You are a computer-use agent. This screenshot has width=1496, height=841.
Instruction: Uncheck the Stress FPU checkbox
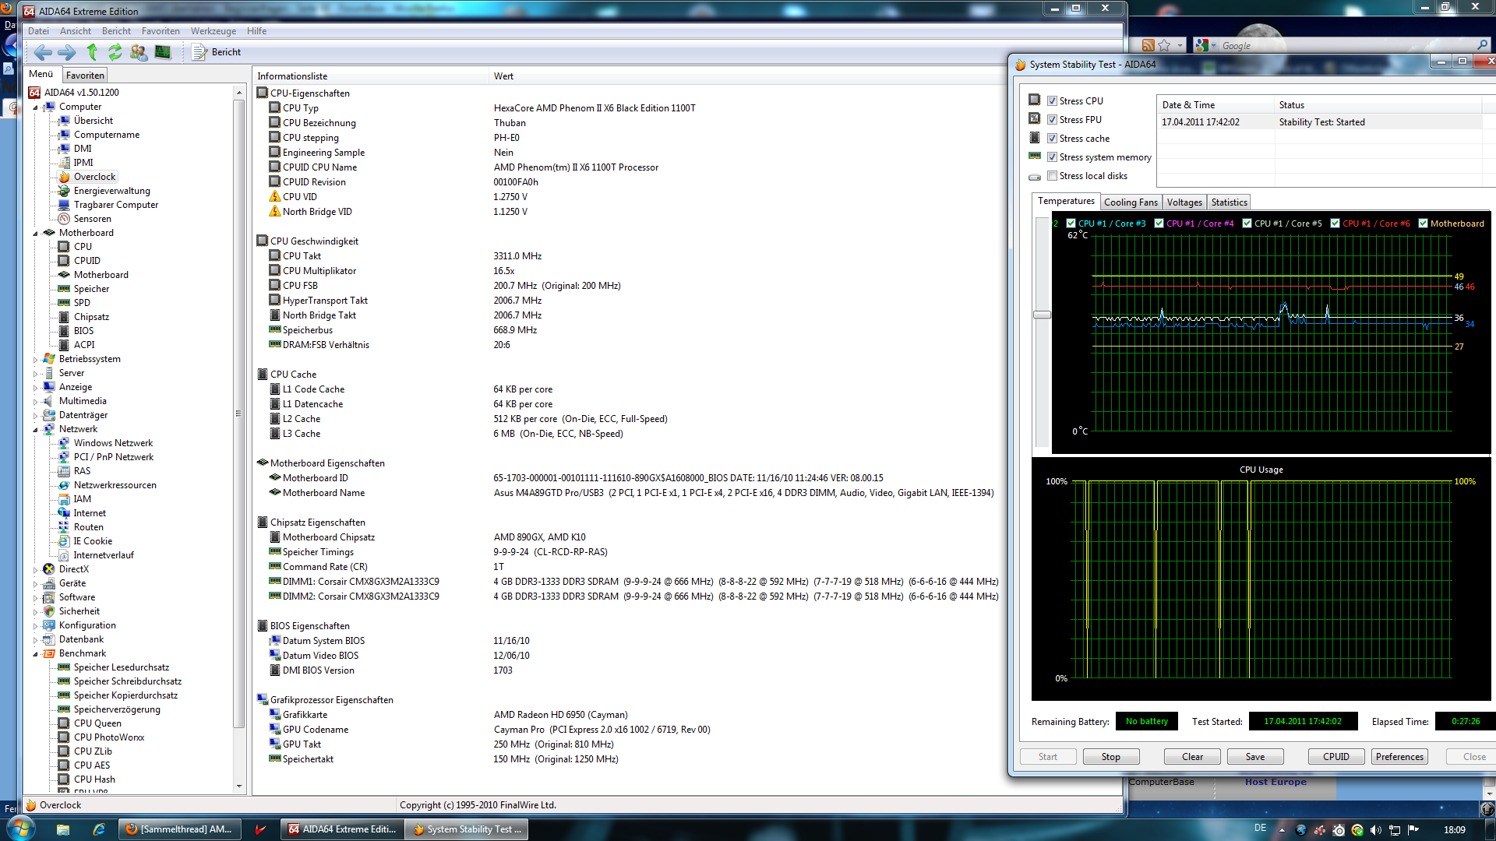pos(1052,120)
